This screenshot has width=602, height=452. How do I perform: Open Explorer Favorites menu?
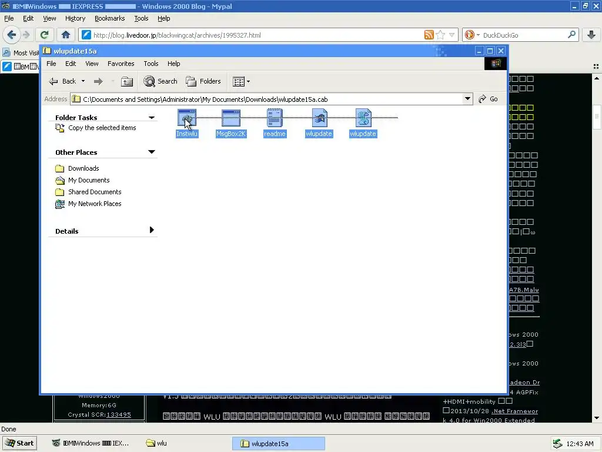coord(121,64)
